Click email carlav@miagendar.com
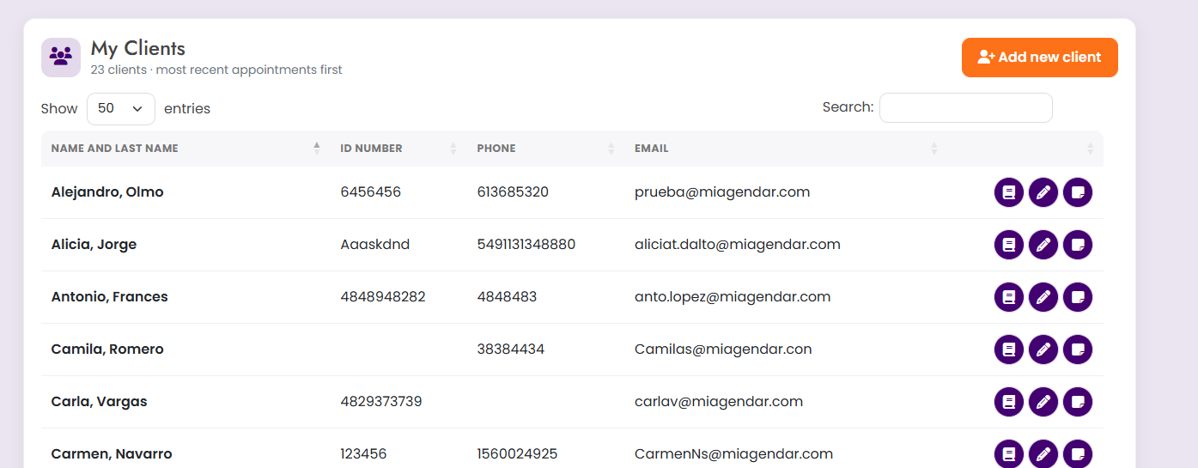1198x468 pixels. click(719, 402)
